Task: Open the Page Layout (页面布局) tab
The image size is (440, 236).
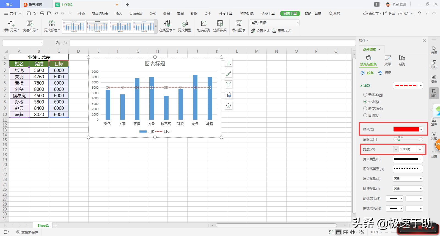Action: (136, 13)
